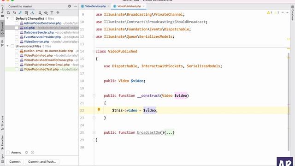Screen dimensions: 295x166
Task: Collapse all changelist nodes icon
Action: (x=58, y=13)
